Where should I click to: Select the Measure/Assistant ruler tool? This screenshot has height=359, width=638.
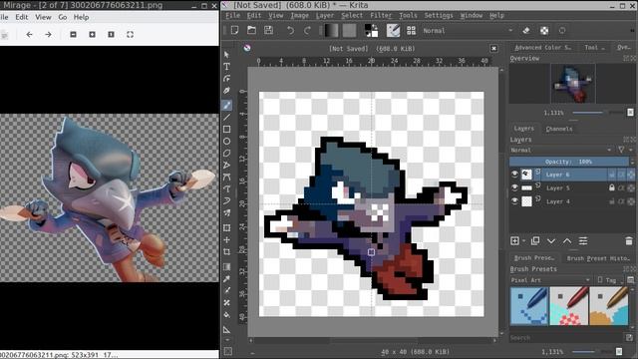pyautogui.click(x=226, y=330)
